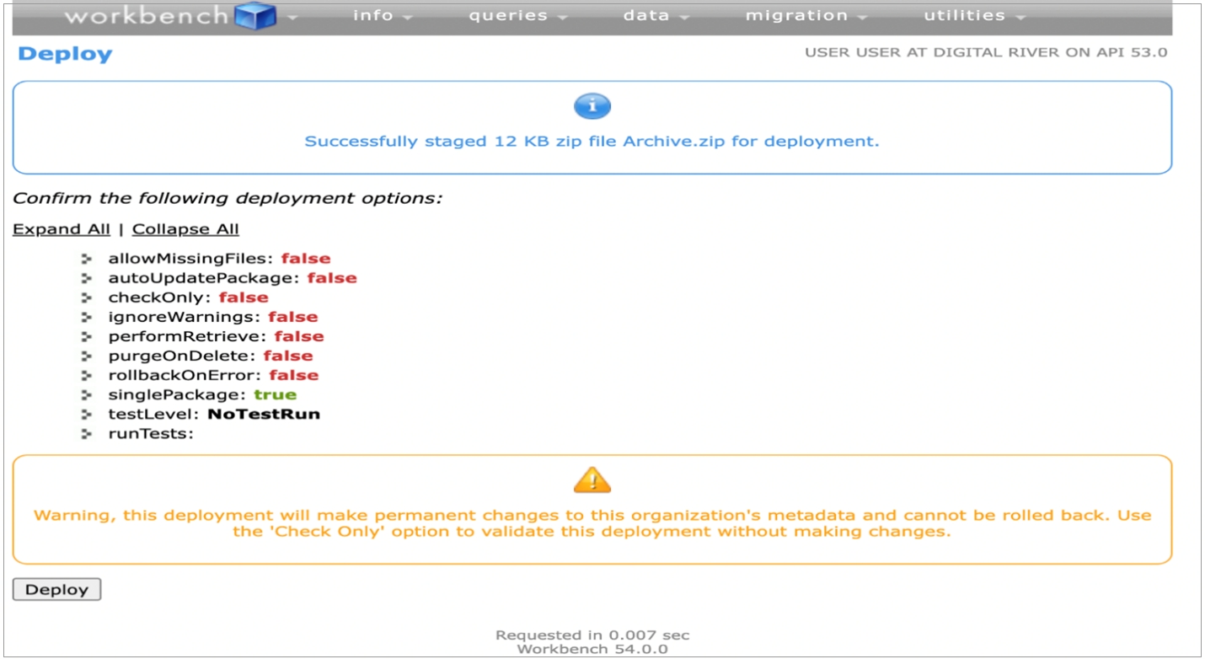The height and width of the screenshot is (659, 1205).
Task: Expand the runTests option arrow
Action: pyautogui.click(x=86, y=433)
